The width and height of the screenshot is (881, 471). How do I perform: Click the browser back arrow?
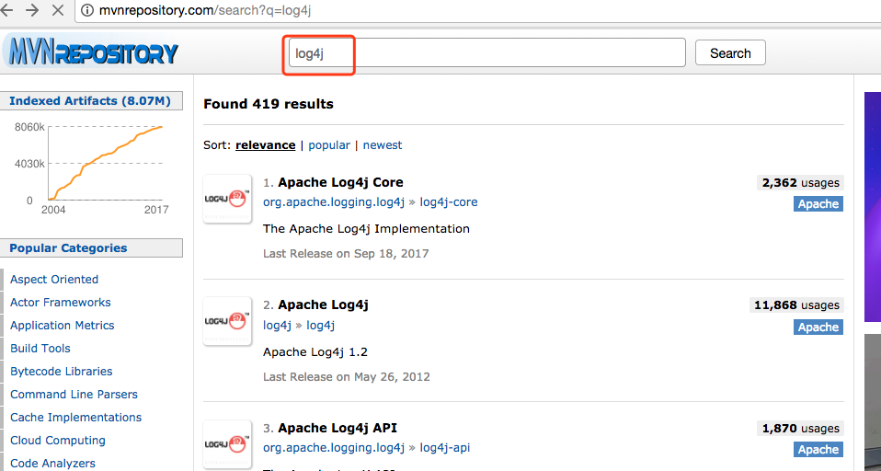[6, 10]
